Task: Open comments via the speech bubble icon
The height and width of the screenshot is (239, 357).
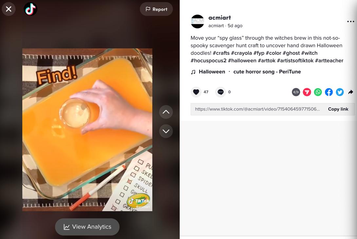Action: click(x=220, y=92)
